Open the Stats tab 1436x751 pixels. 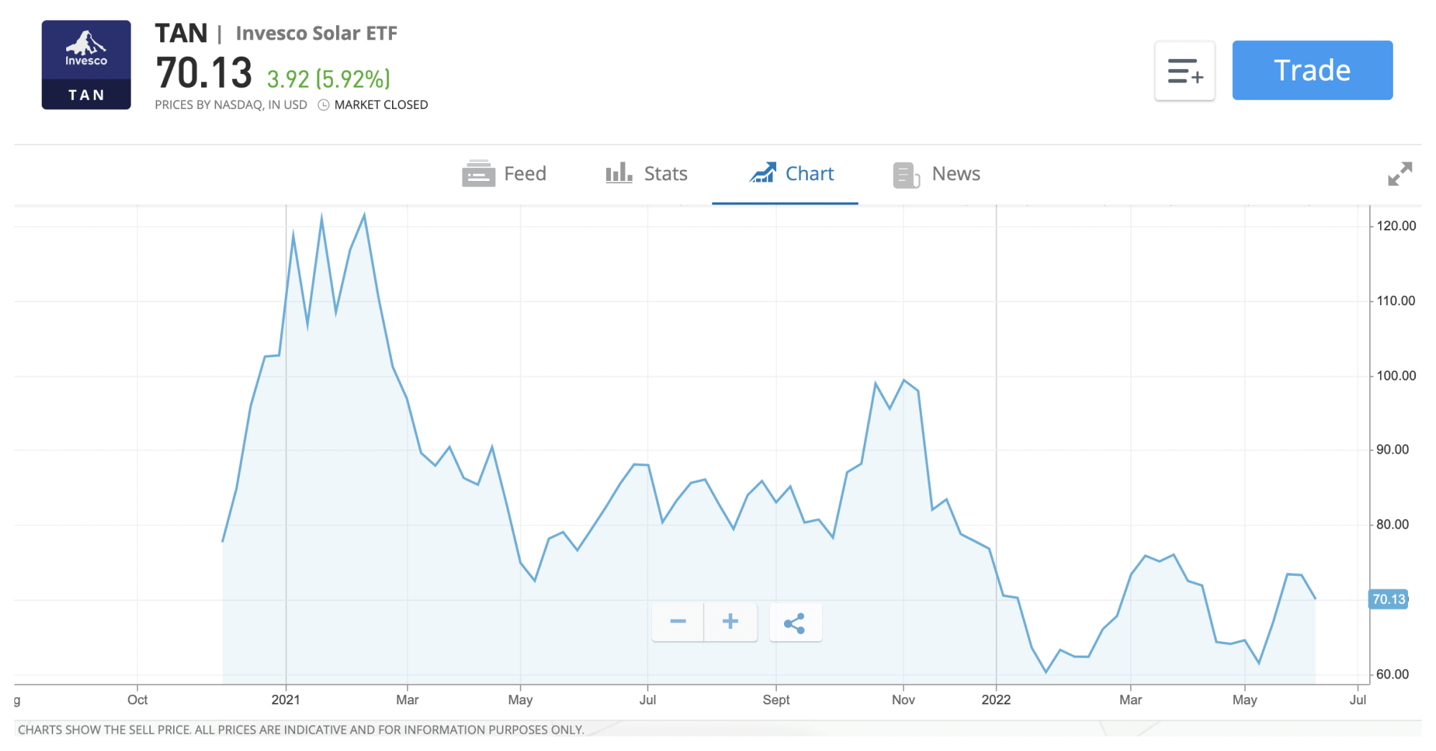click(646, 174)
